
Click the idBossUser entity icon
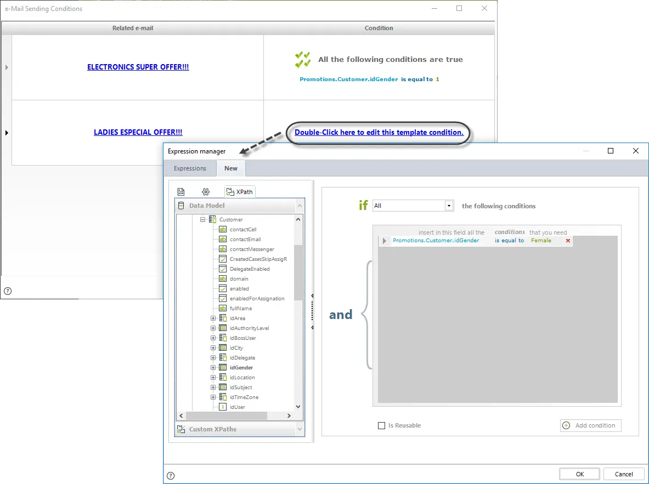pos(223,338)
